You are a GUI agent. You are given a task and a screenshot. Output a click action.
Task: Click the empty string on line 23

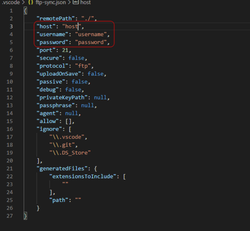pyautogui.click(x=65, y=183)
